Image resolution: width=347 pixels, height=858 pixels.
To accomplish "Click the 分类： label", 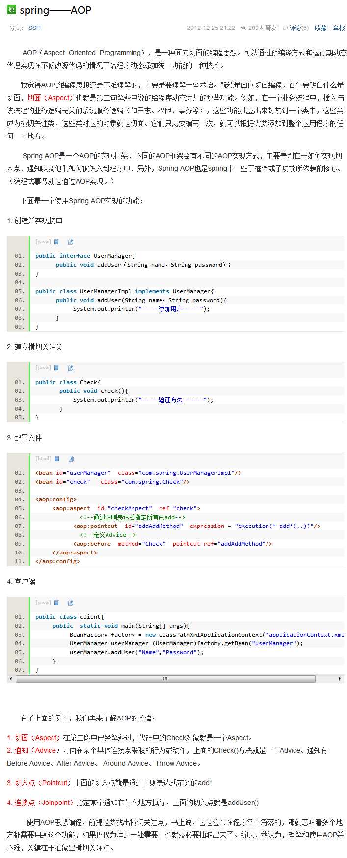I will (x=17, y=28).
